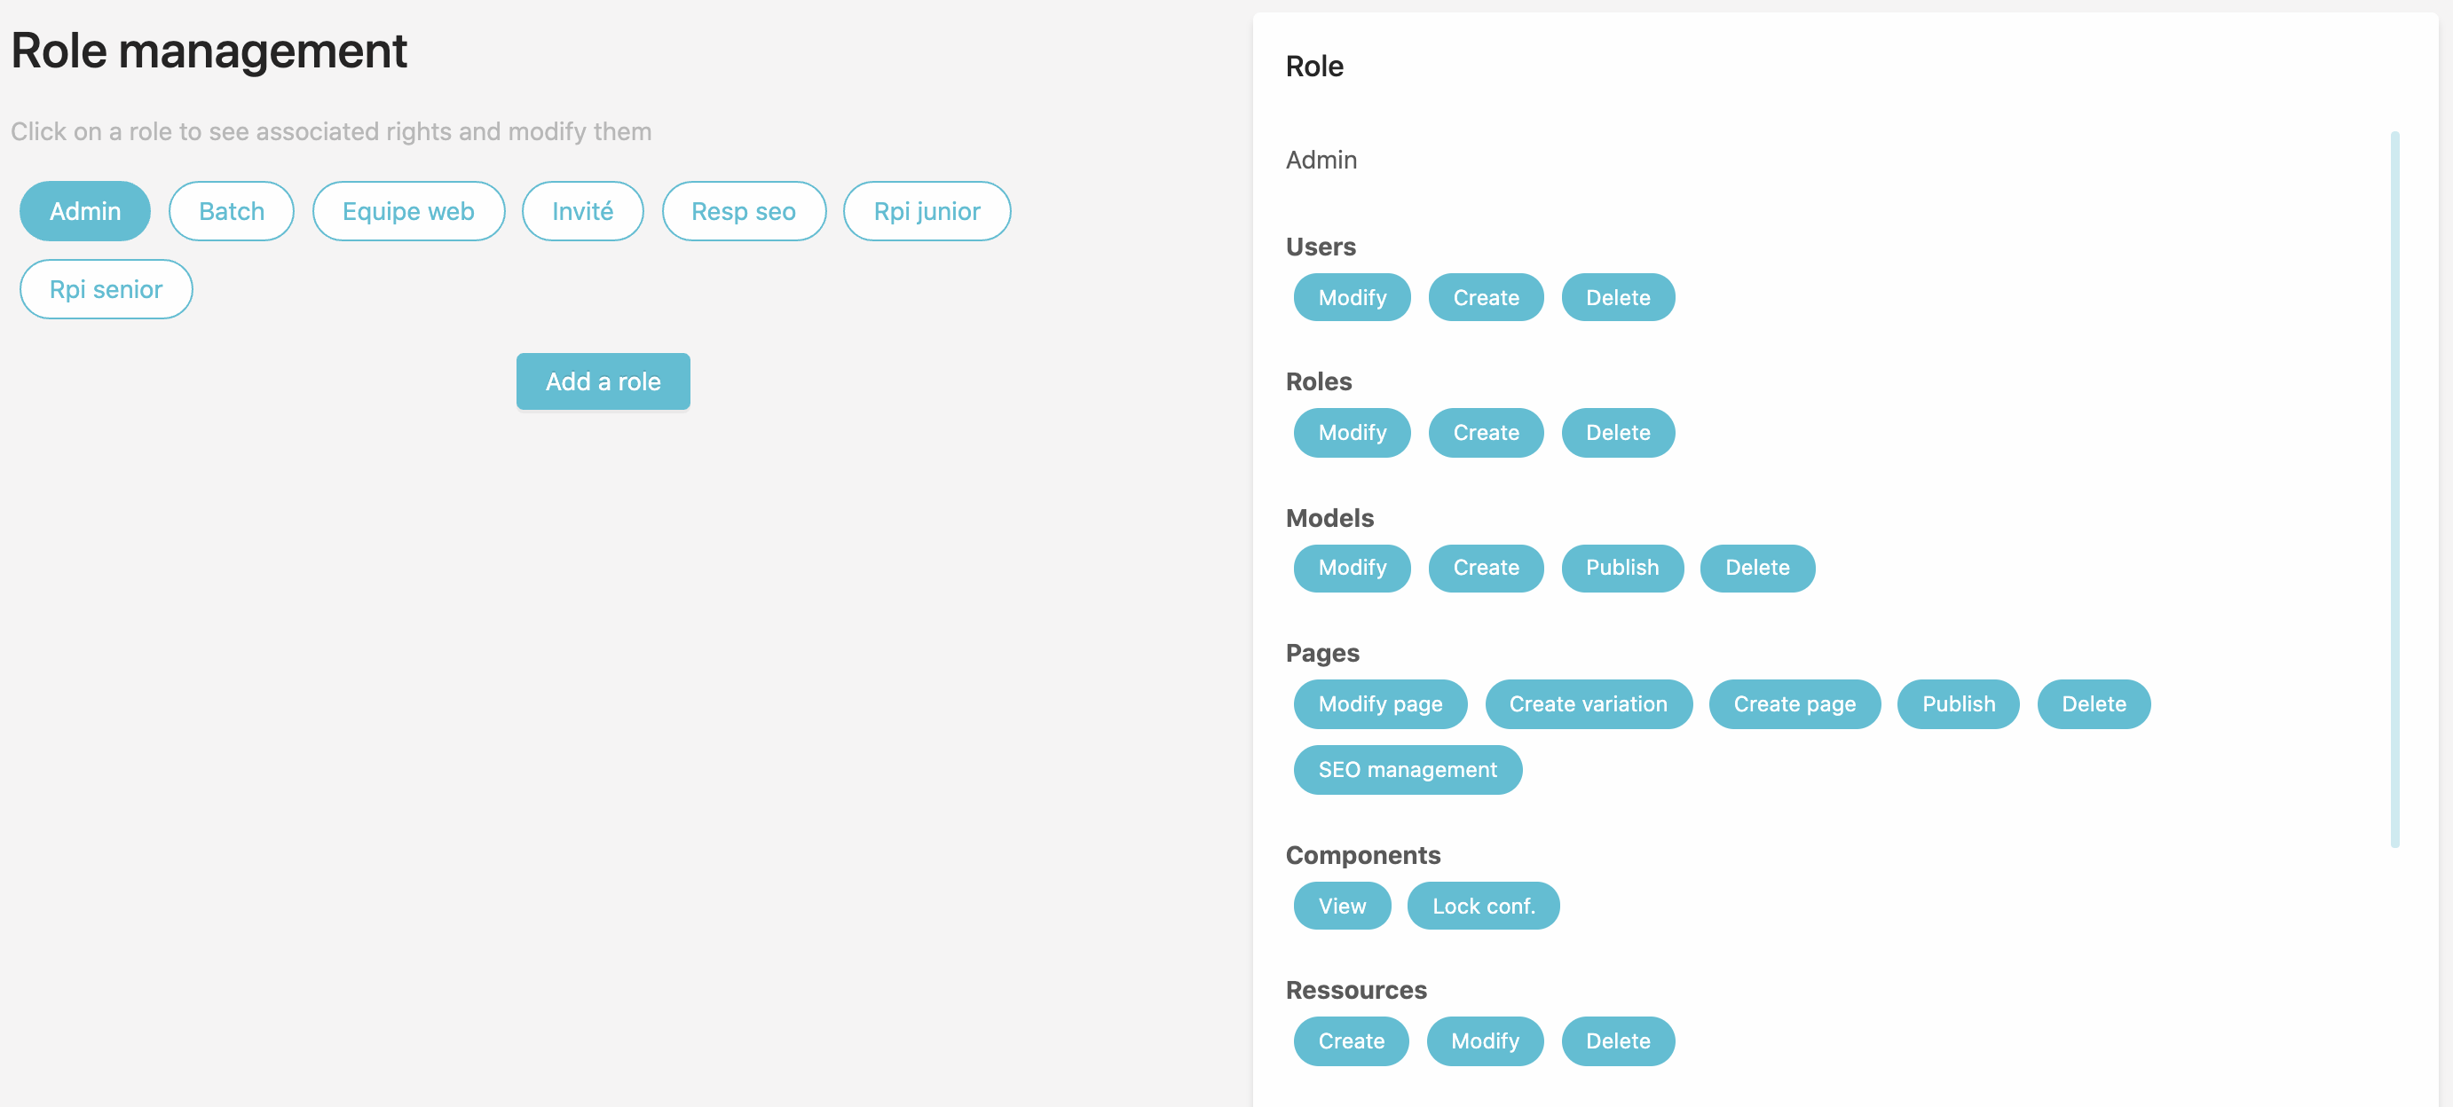
Task: Click the Delete icon under Models
Action: click(1758, 566)
